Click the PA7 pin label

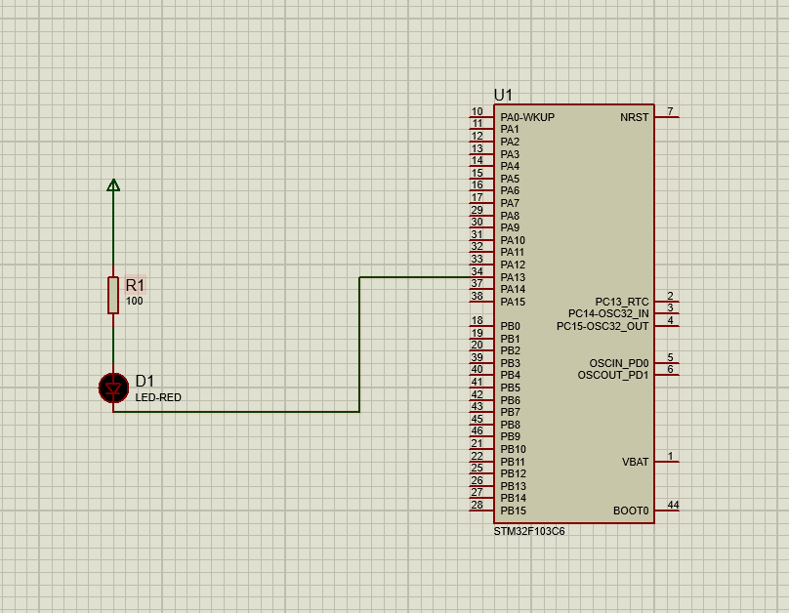coord(510,203)
